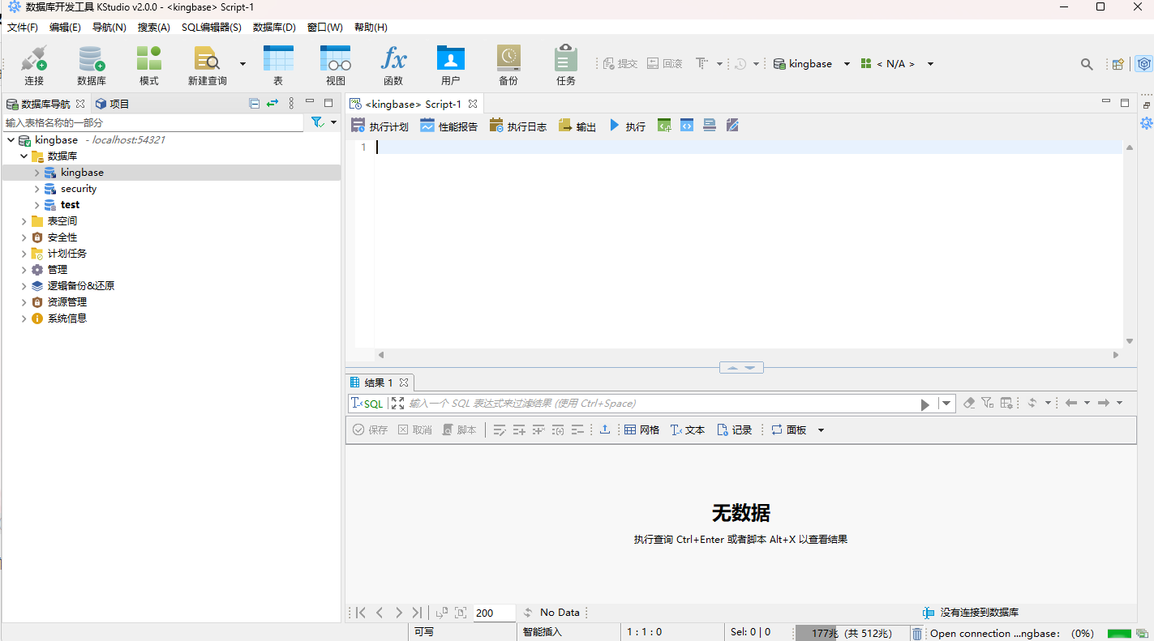Viewport: 1154px width, 641px height.
Task: Toggle 记录 (Record) view mode
Action: pos(734,429)
